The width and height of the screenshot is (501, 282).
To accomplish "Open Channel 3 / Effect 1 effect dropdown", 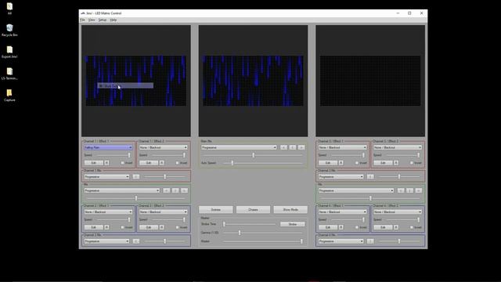I will point(343,147).
